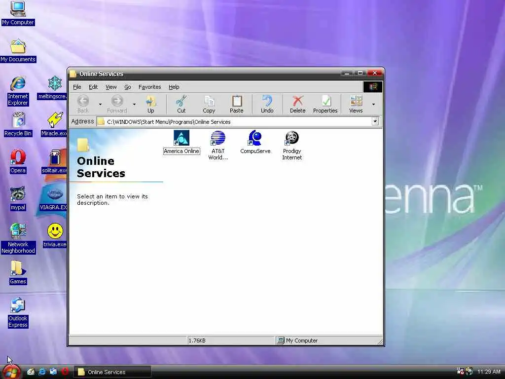Maximize the Online Services window

click(360, 73)
